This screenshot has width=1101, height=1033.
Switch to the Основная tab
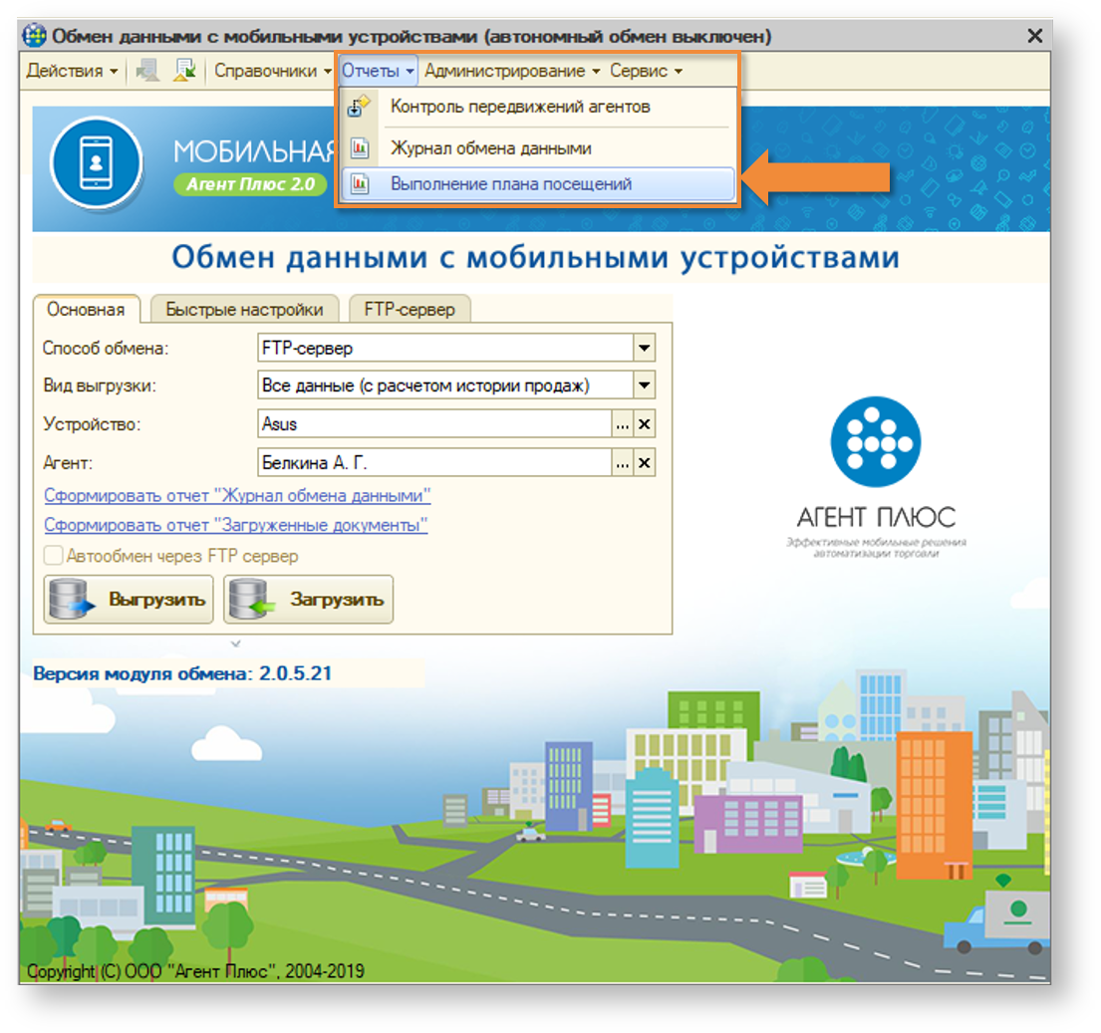coord(86,310)
